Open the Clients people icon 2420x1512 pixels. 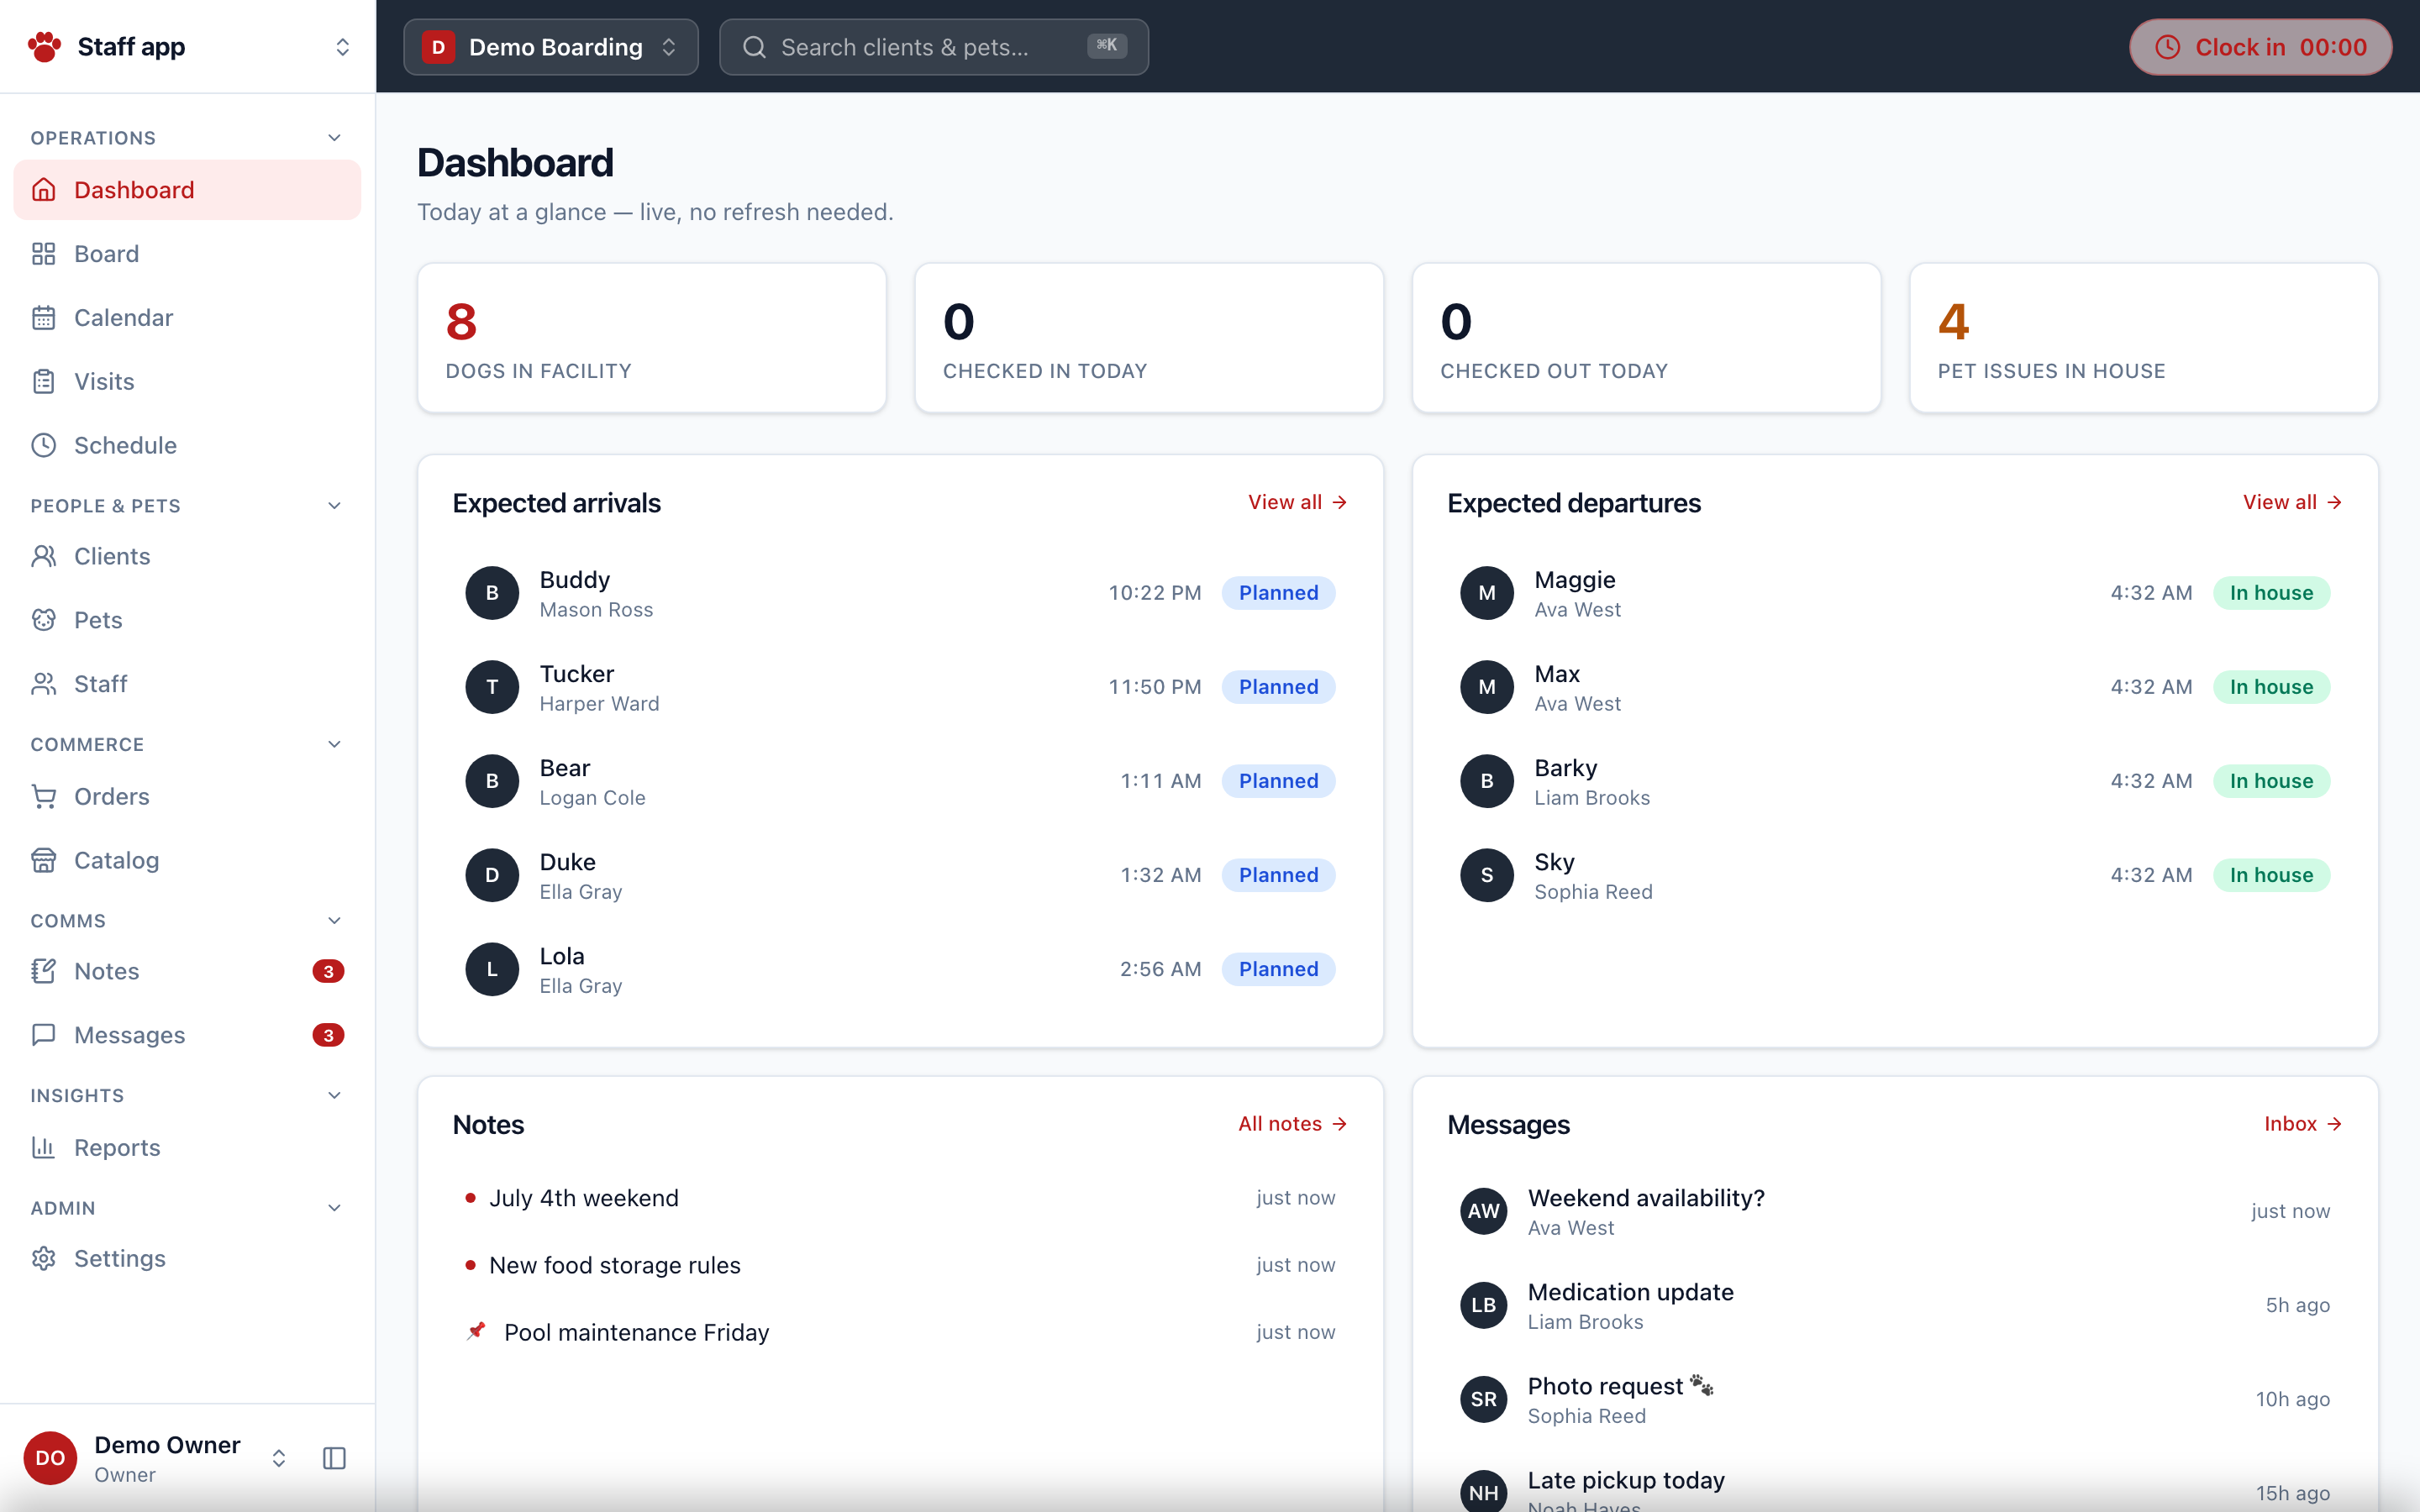pos(44,557)
